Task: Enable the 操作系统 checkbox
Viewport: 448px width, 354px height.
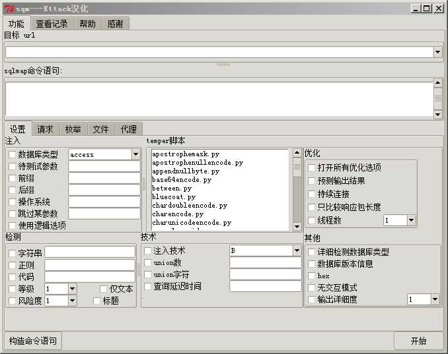Action: (x=13, y=202)
